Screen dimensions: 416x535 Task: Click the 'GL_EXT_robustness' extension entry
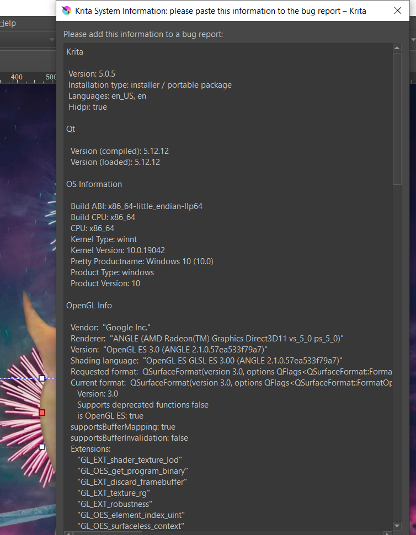click(x=115, y=504)
